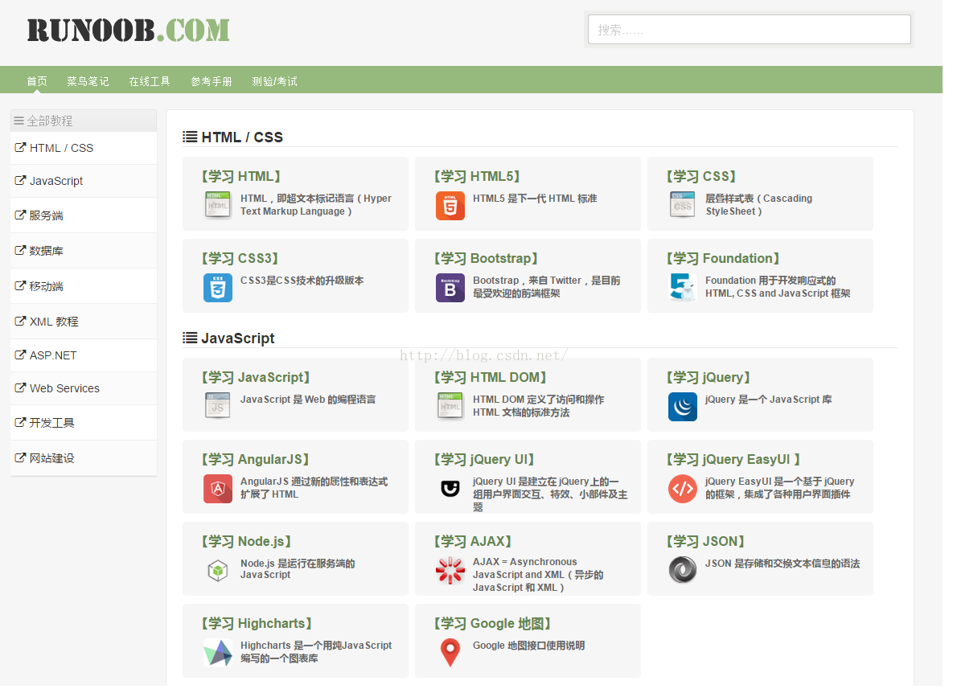Open the 【学习 CSS3】 title link
953x693 pixels.
[x=243, y=261]
